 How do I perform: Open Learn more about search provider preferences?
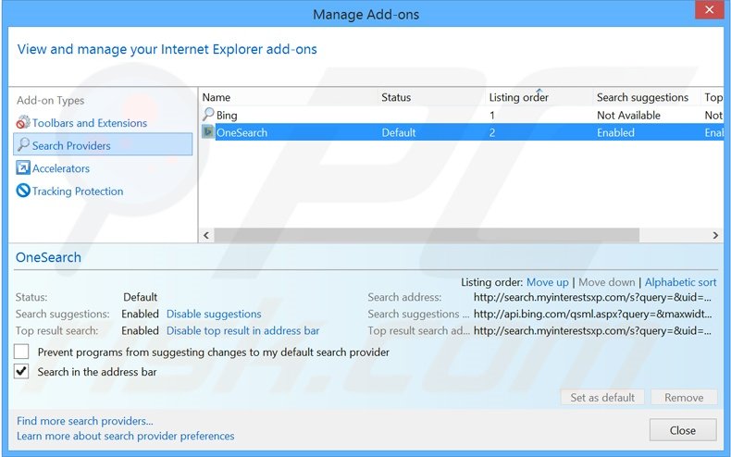click(x=126, y=436)
